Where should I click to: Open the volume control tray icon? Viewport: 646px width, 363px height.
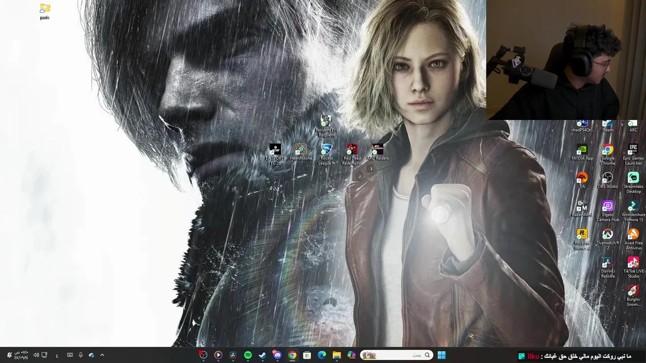[36, 355]
